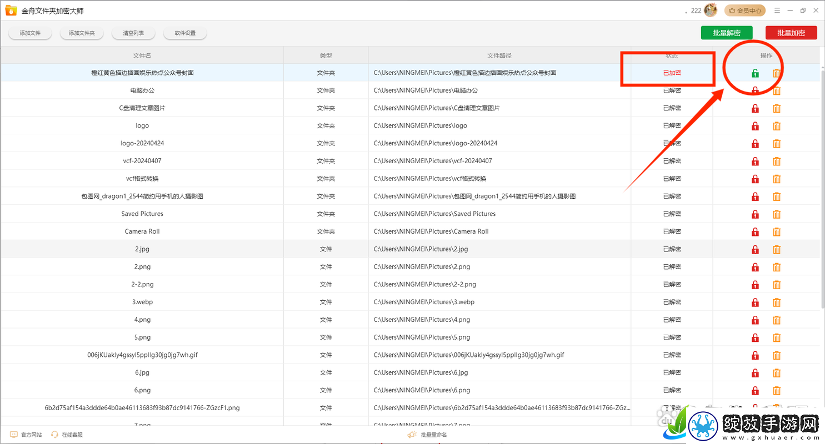Viewport: 825px width, 444px height.
Task: Click the 金舟文件夹加密大师 app logo icon
Action: tap(11, 11)
